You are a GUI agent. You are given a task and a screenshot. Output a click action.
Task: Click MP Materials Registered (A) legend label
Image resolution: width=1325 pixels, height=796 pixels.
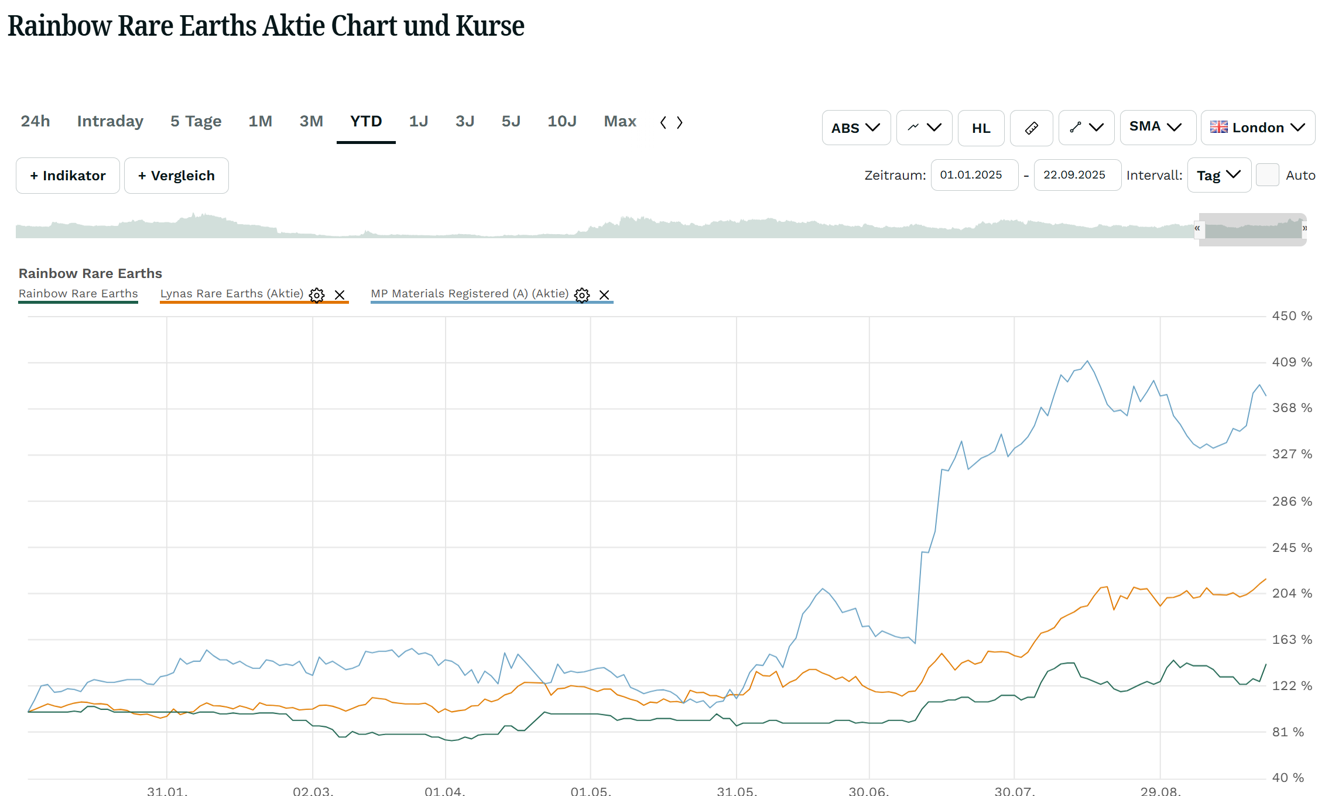click(x=470, y=294)
